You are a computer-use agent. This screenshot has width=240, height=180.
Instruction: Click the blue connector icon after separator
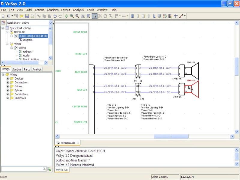click(133, 16)
